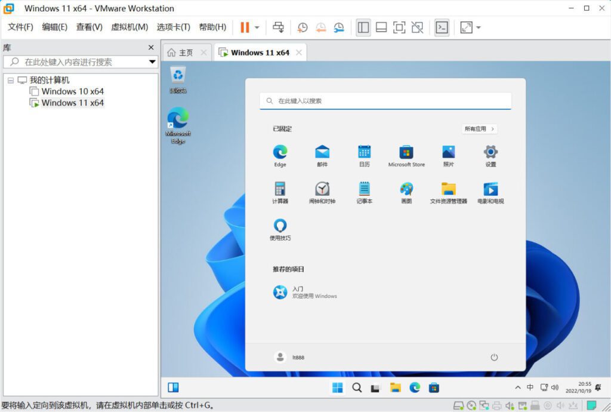Click the Start menu search field

[385, 101]
